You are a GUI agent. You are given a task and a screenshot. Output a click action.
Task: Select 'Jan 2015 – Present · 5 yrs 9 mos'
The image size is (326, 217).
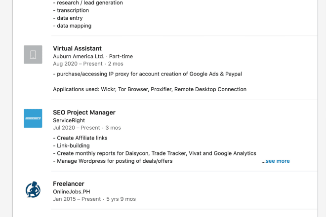point(94,199)
